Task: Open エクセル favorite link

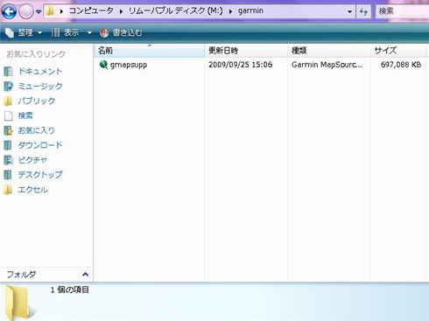Action: click(33, 190)
